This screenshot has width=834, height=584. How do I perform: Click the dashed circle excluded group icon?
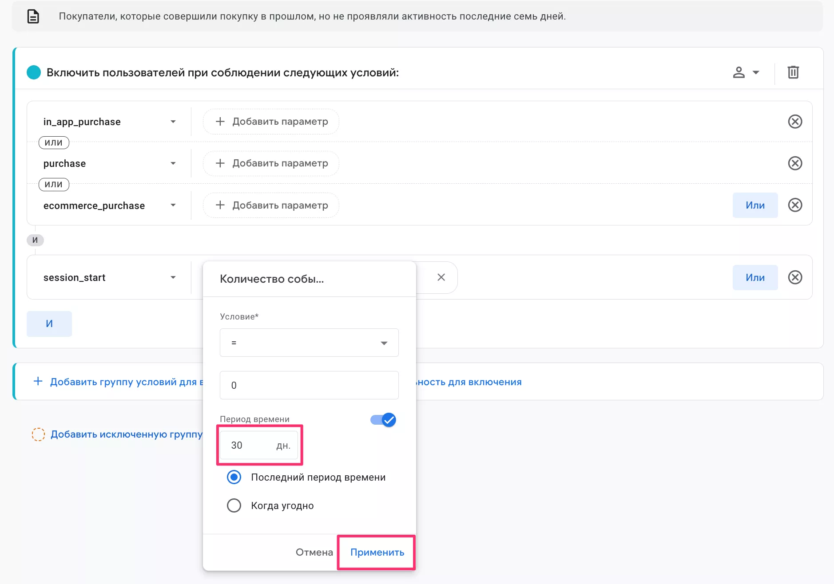click(x=38, y=434)
